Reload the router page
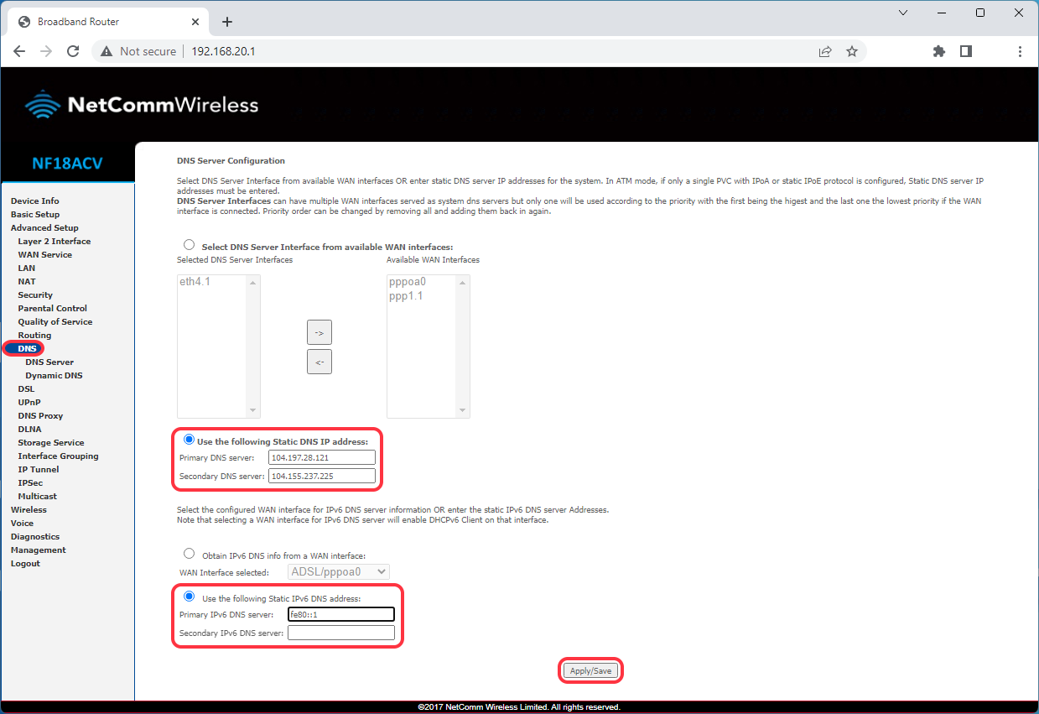 point(73,51)
